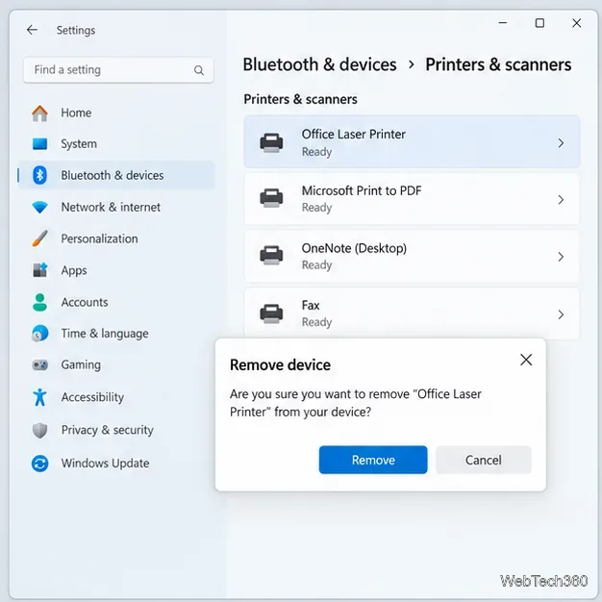Select the Microsoft Print to PDF name
The image size is (602, 602).
(362, 190)
